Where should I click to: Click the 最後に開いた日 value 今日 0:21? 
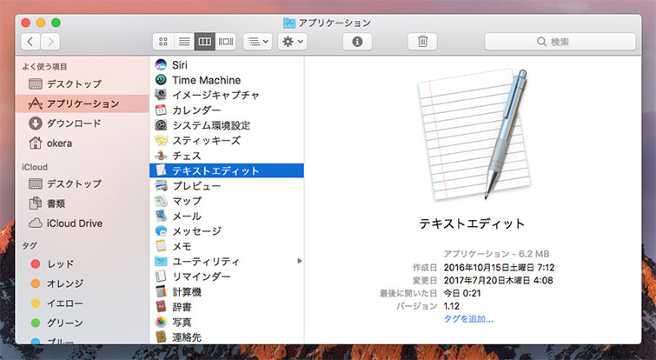click(462, 293)
